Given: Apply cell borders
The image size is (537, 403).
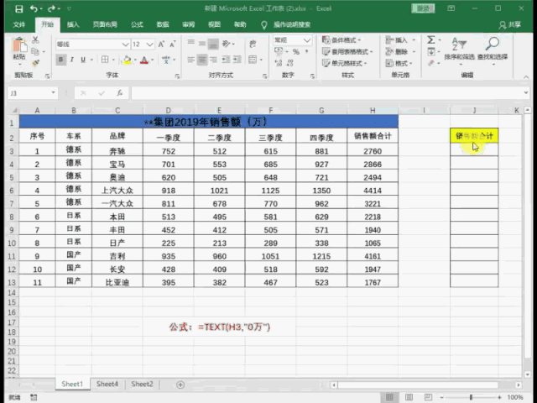Looking at the screenshot, I should pos(105,60).
